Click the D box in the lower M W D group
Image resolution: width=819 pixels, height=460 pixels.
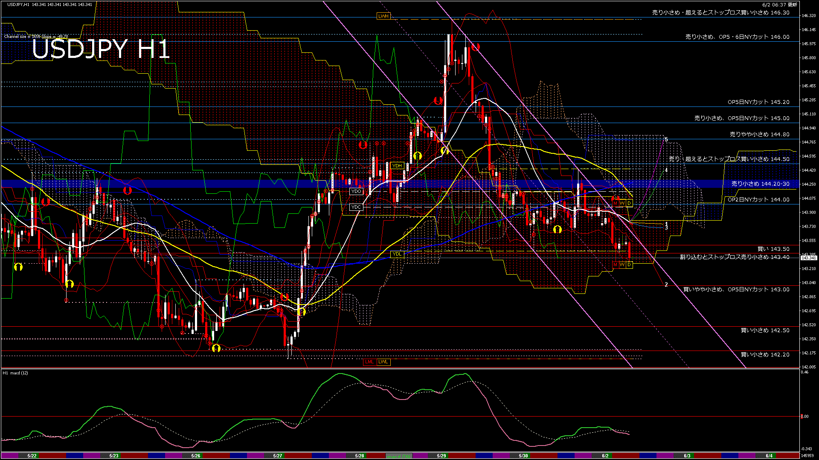click(629, 265)
